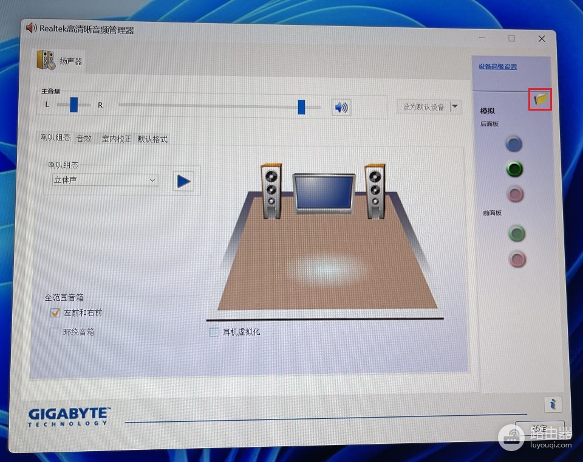The height and width of the screenshot is (462, 583).
Task: Click the 确定 button
Action: tap(540, 429)
